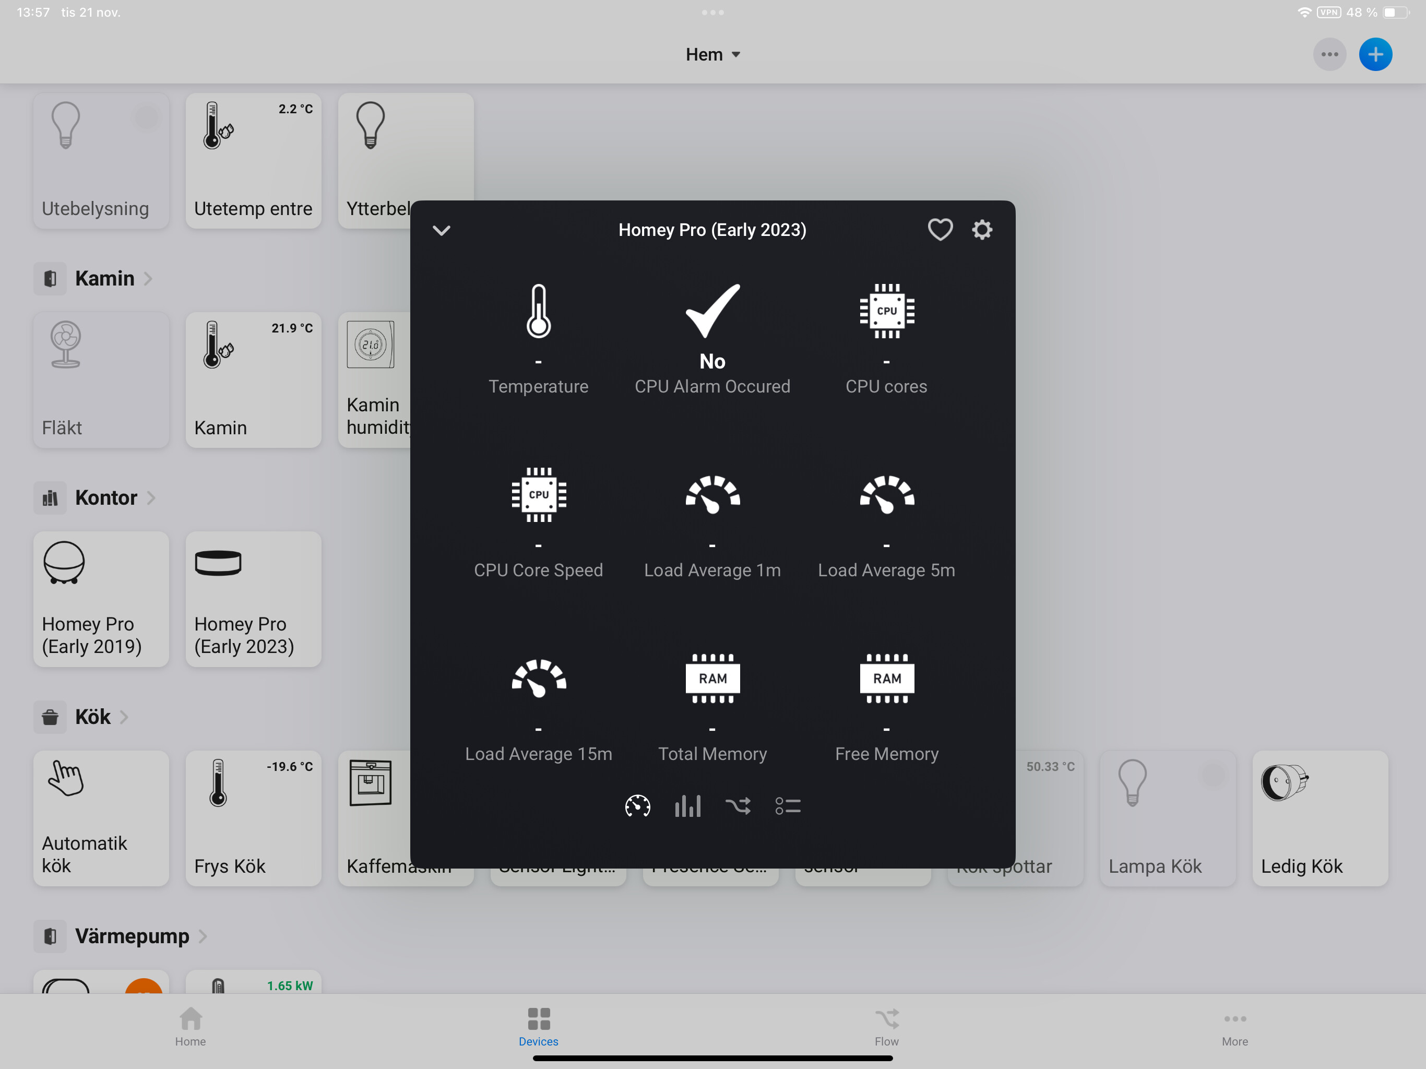Open the Hem home selector dropdown

click(x=712, y=55)
